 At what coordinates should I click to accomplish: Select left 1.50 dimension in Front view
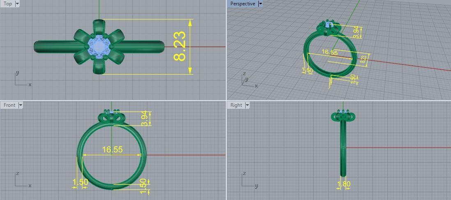[x=80, y=182]
